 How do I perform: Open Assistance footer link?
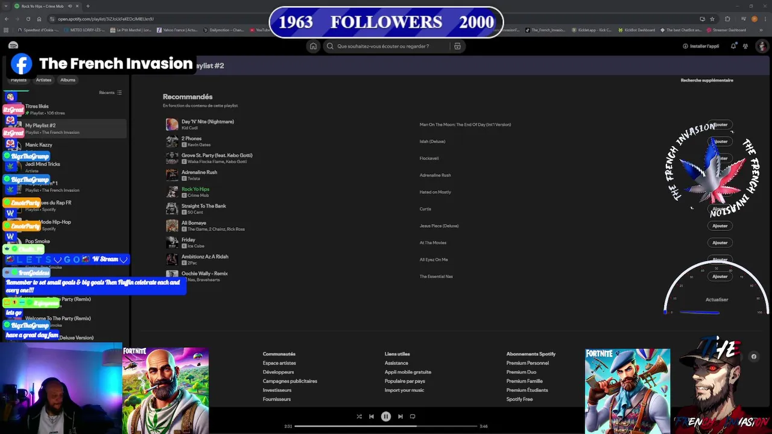coord(396,363)
